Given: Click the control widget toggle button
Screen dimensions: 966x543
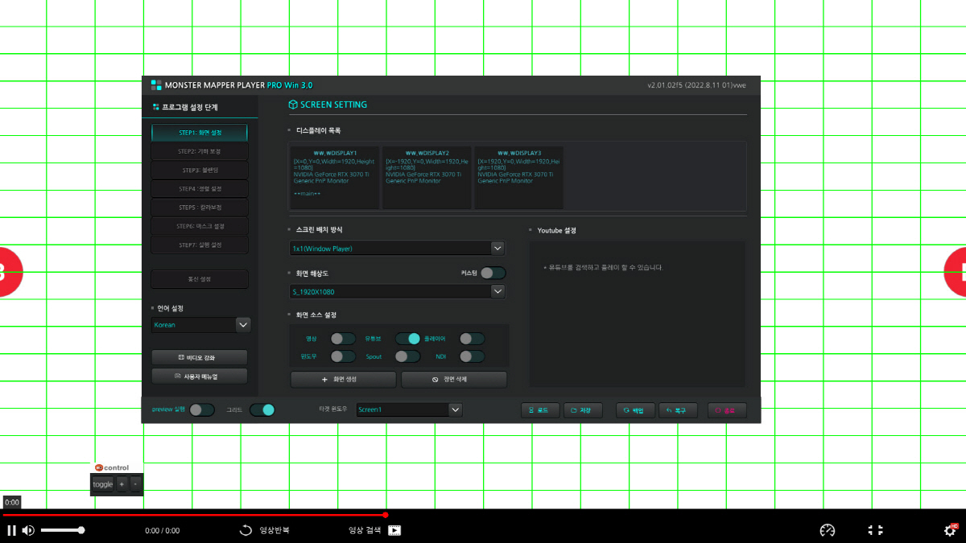Looking at the screenshot, I should click(103, 483).
